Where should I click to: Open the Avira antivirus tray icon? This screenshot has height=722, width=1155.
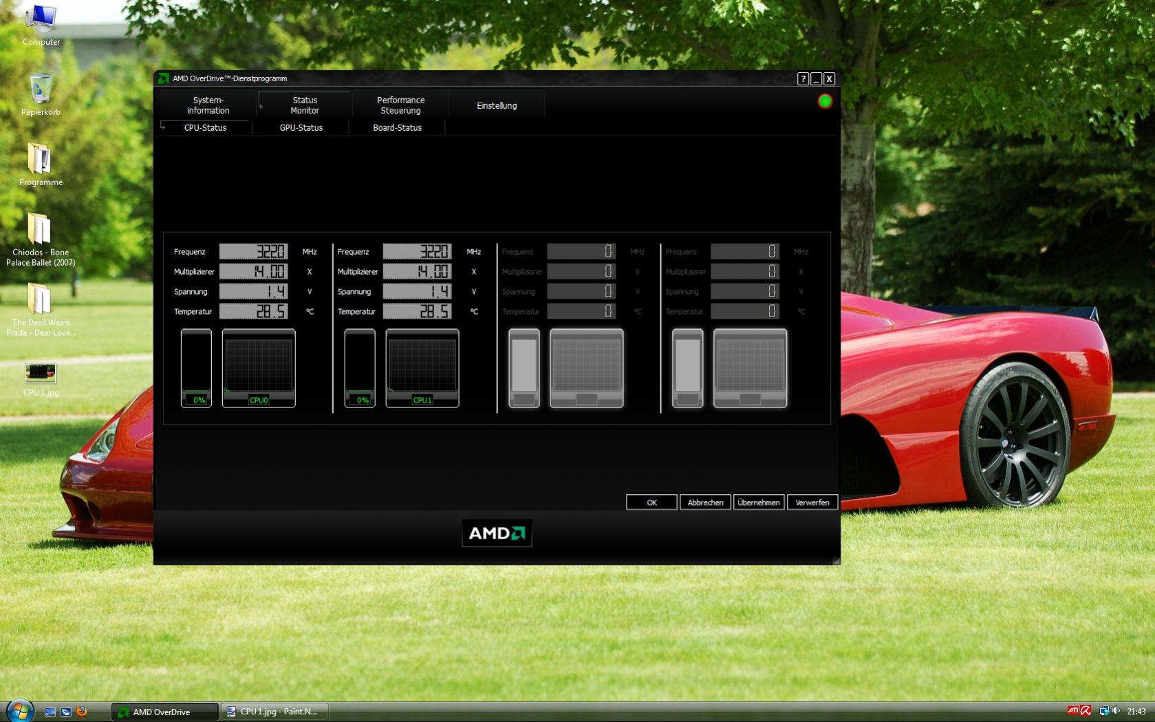coord(1086,711)
